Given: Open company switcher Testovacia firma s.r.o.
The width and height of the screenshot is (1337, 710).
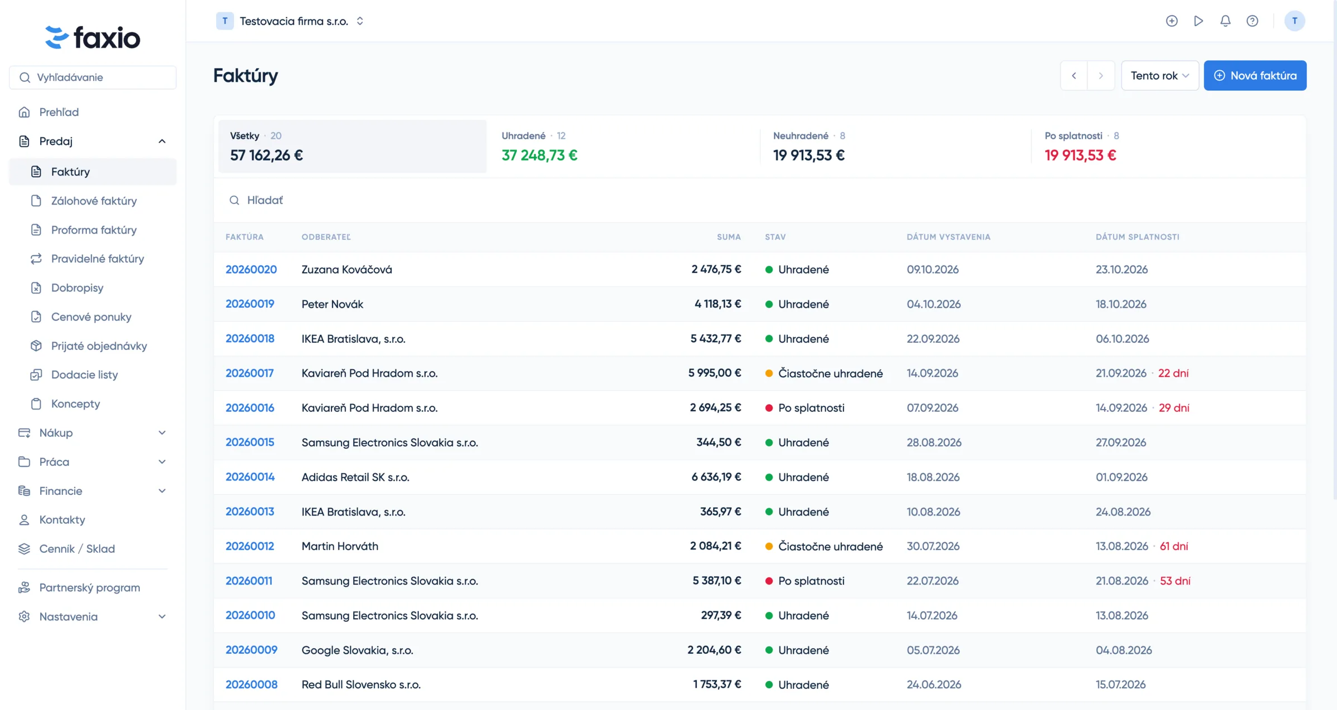Looking at the screenshot, I should point(290,21).
